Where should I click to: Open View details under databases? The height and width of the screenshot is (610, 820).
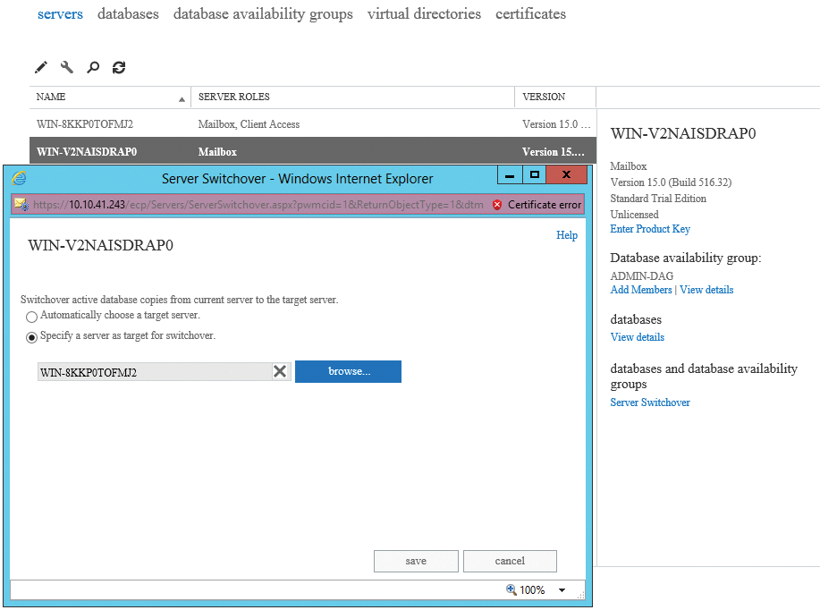(637, 337)
